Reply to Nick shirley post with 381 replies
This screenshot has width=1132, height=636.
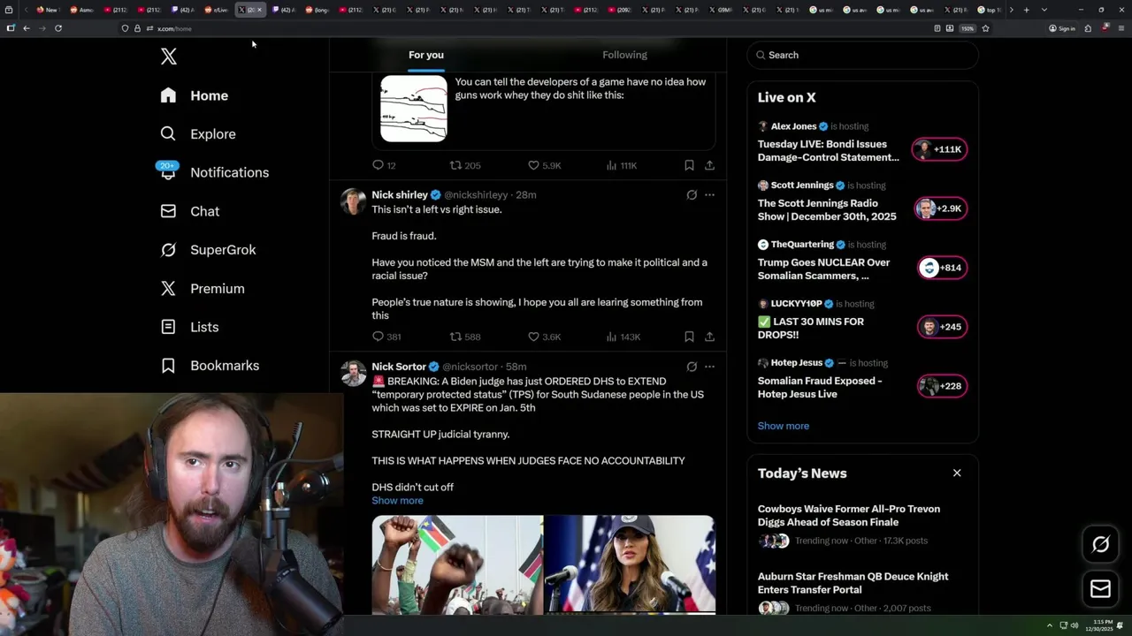click(x=386, y=337)
